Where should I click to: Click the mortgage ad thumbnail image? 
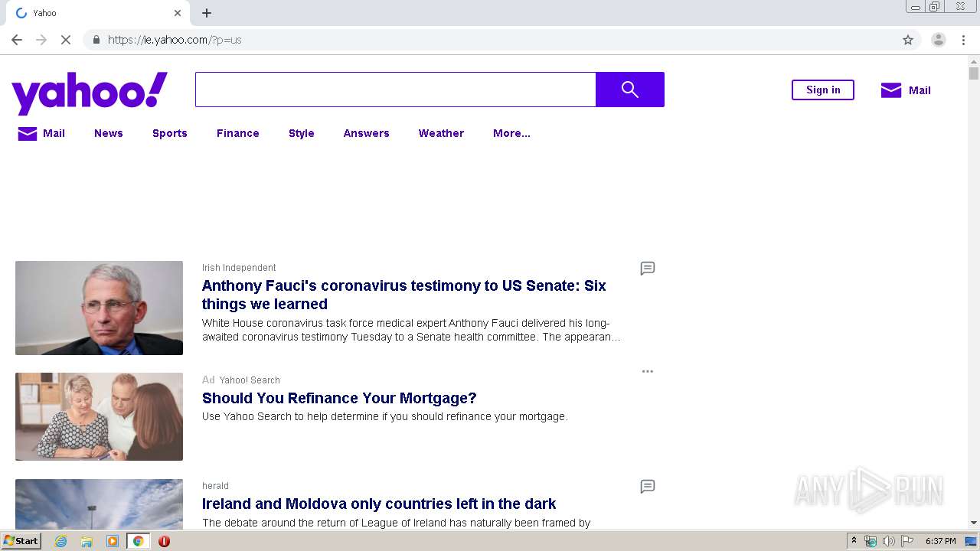click(99, 416)
